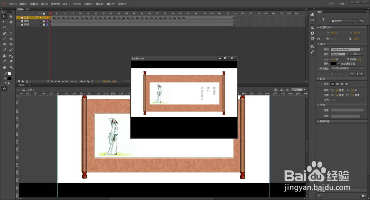Go to first frame
This screenshot has height=200, width=370.
(x=53, y=82)
